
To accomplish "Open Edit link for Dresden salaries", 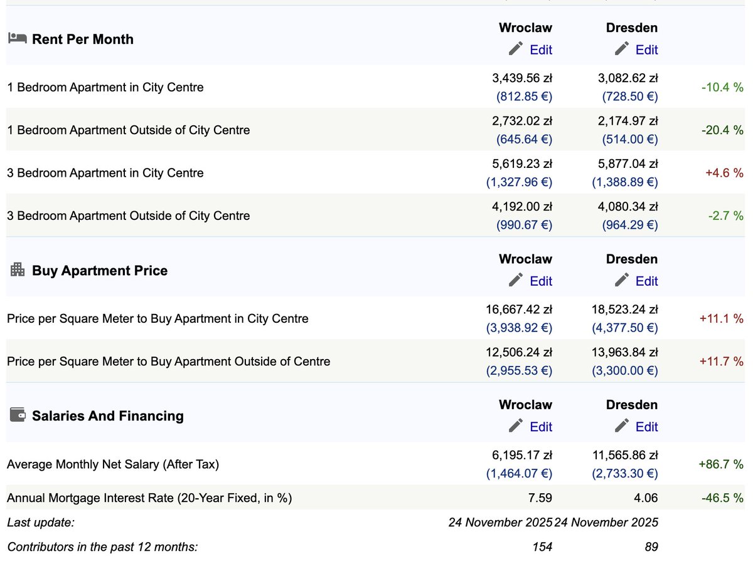I will [647, 427].
